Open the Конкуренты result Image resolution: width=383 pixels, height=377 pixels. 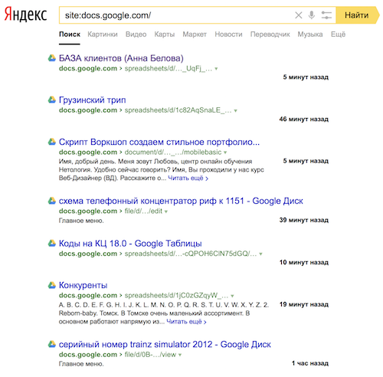tap(83, 285)
